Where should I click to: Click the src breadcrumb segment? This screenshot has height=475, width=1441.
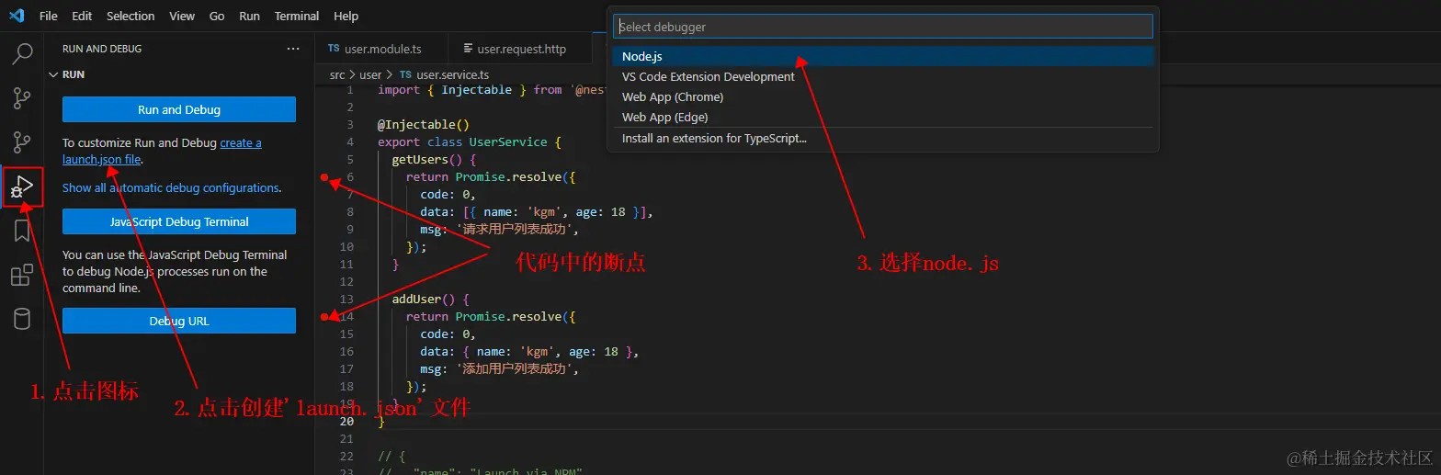[x=337, y=74]
